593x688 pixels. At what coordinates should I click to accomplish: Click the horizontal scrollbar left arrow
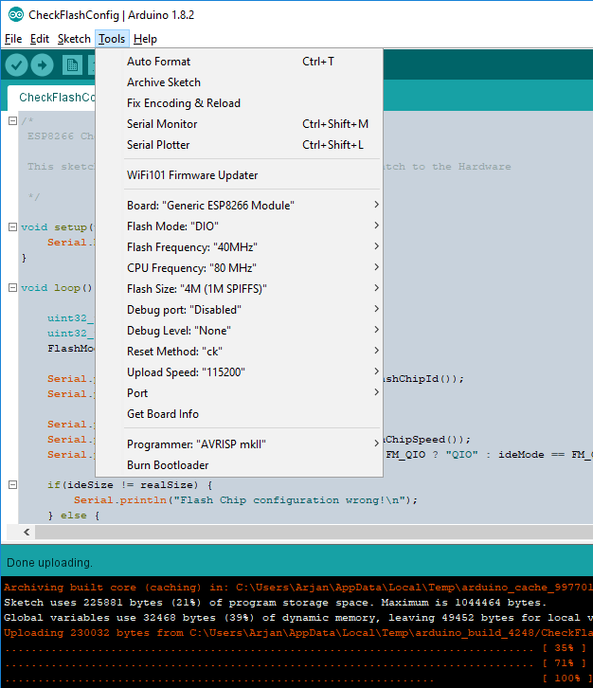pos(27,532)
